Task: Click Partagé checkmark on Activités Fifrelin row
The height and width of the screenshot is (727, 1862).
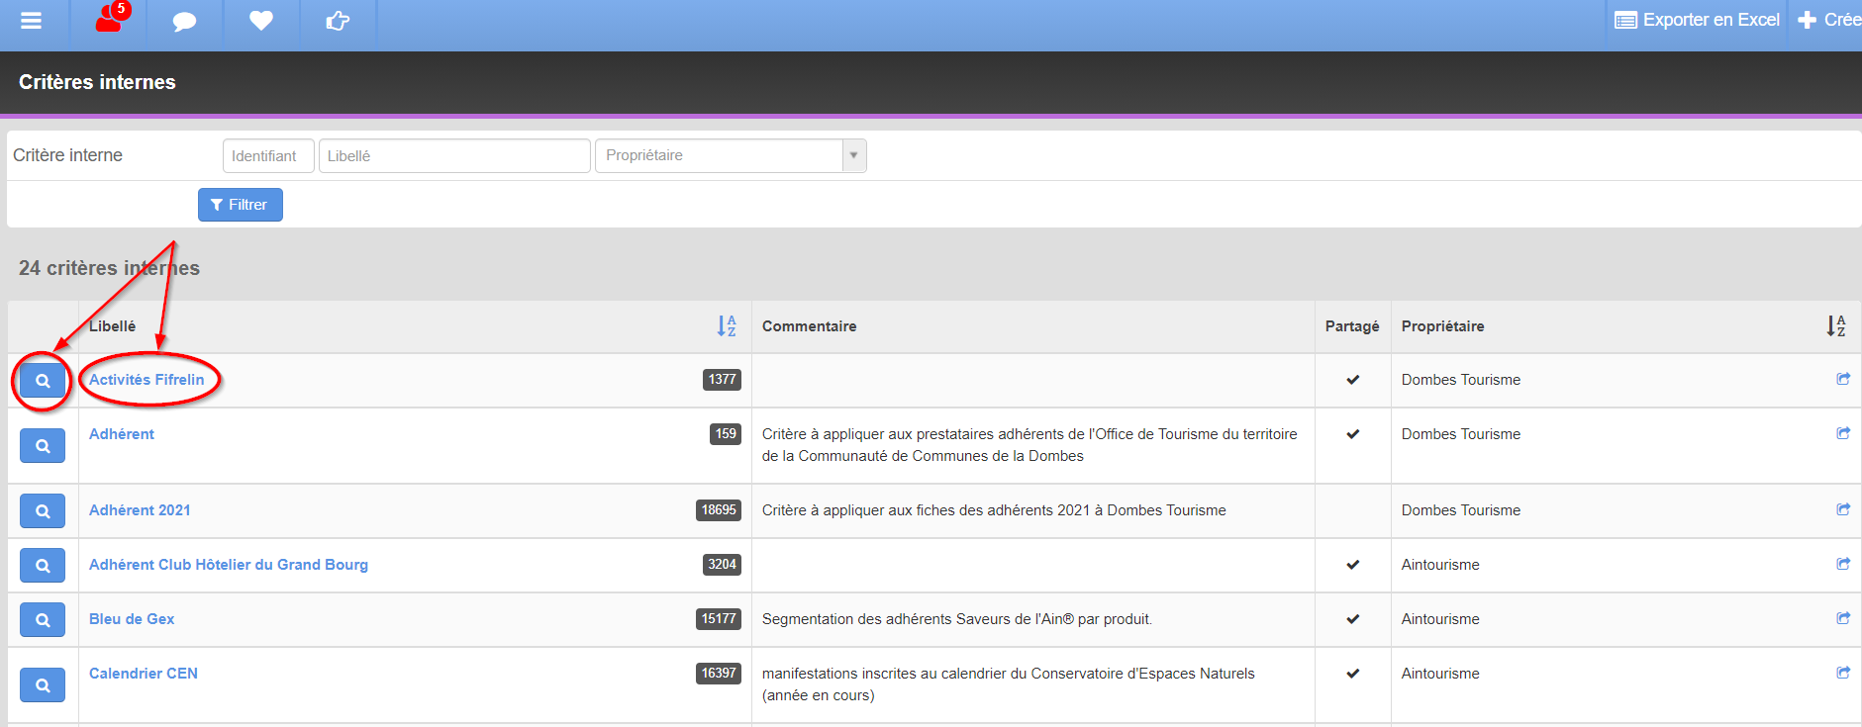Action: click(x=1353, y=380)
